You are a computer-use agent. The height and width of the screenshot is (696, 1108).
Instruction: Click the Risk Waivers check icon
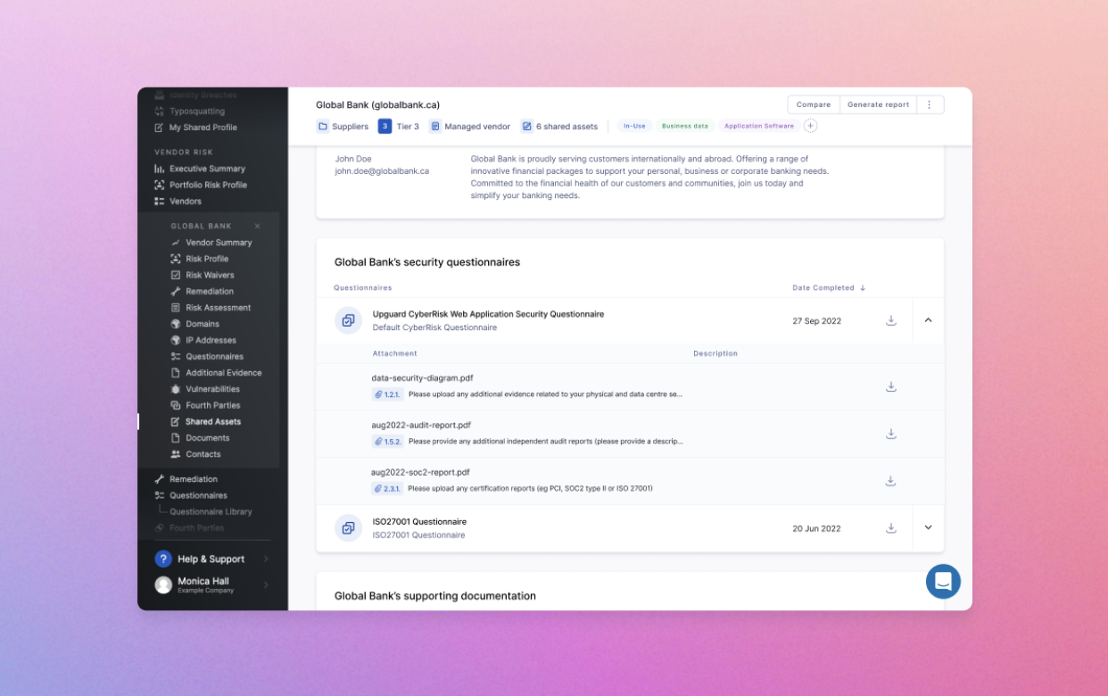pos(176,275)
